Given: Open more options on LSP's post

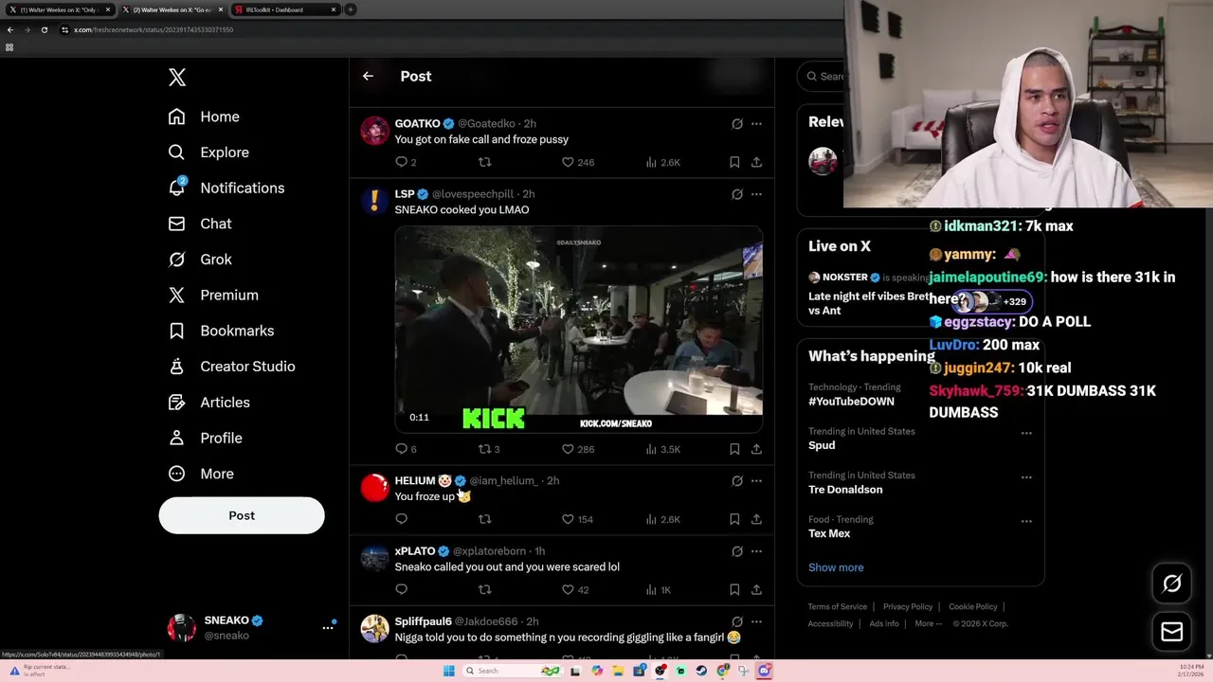Looking at the screenshot, I should tap(756, 194).
